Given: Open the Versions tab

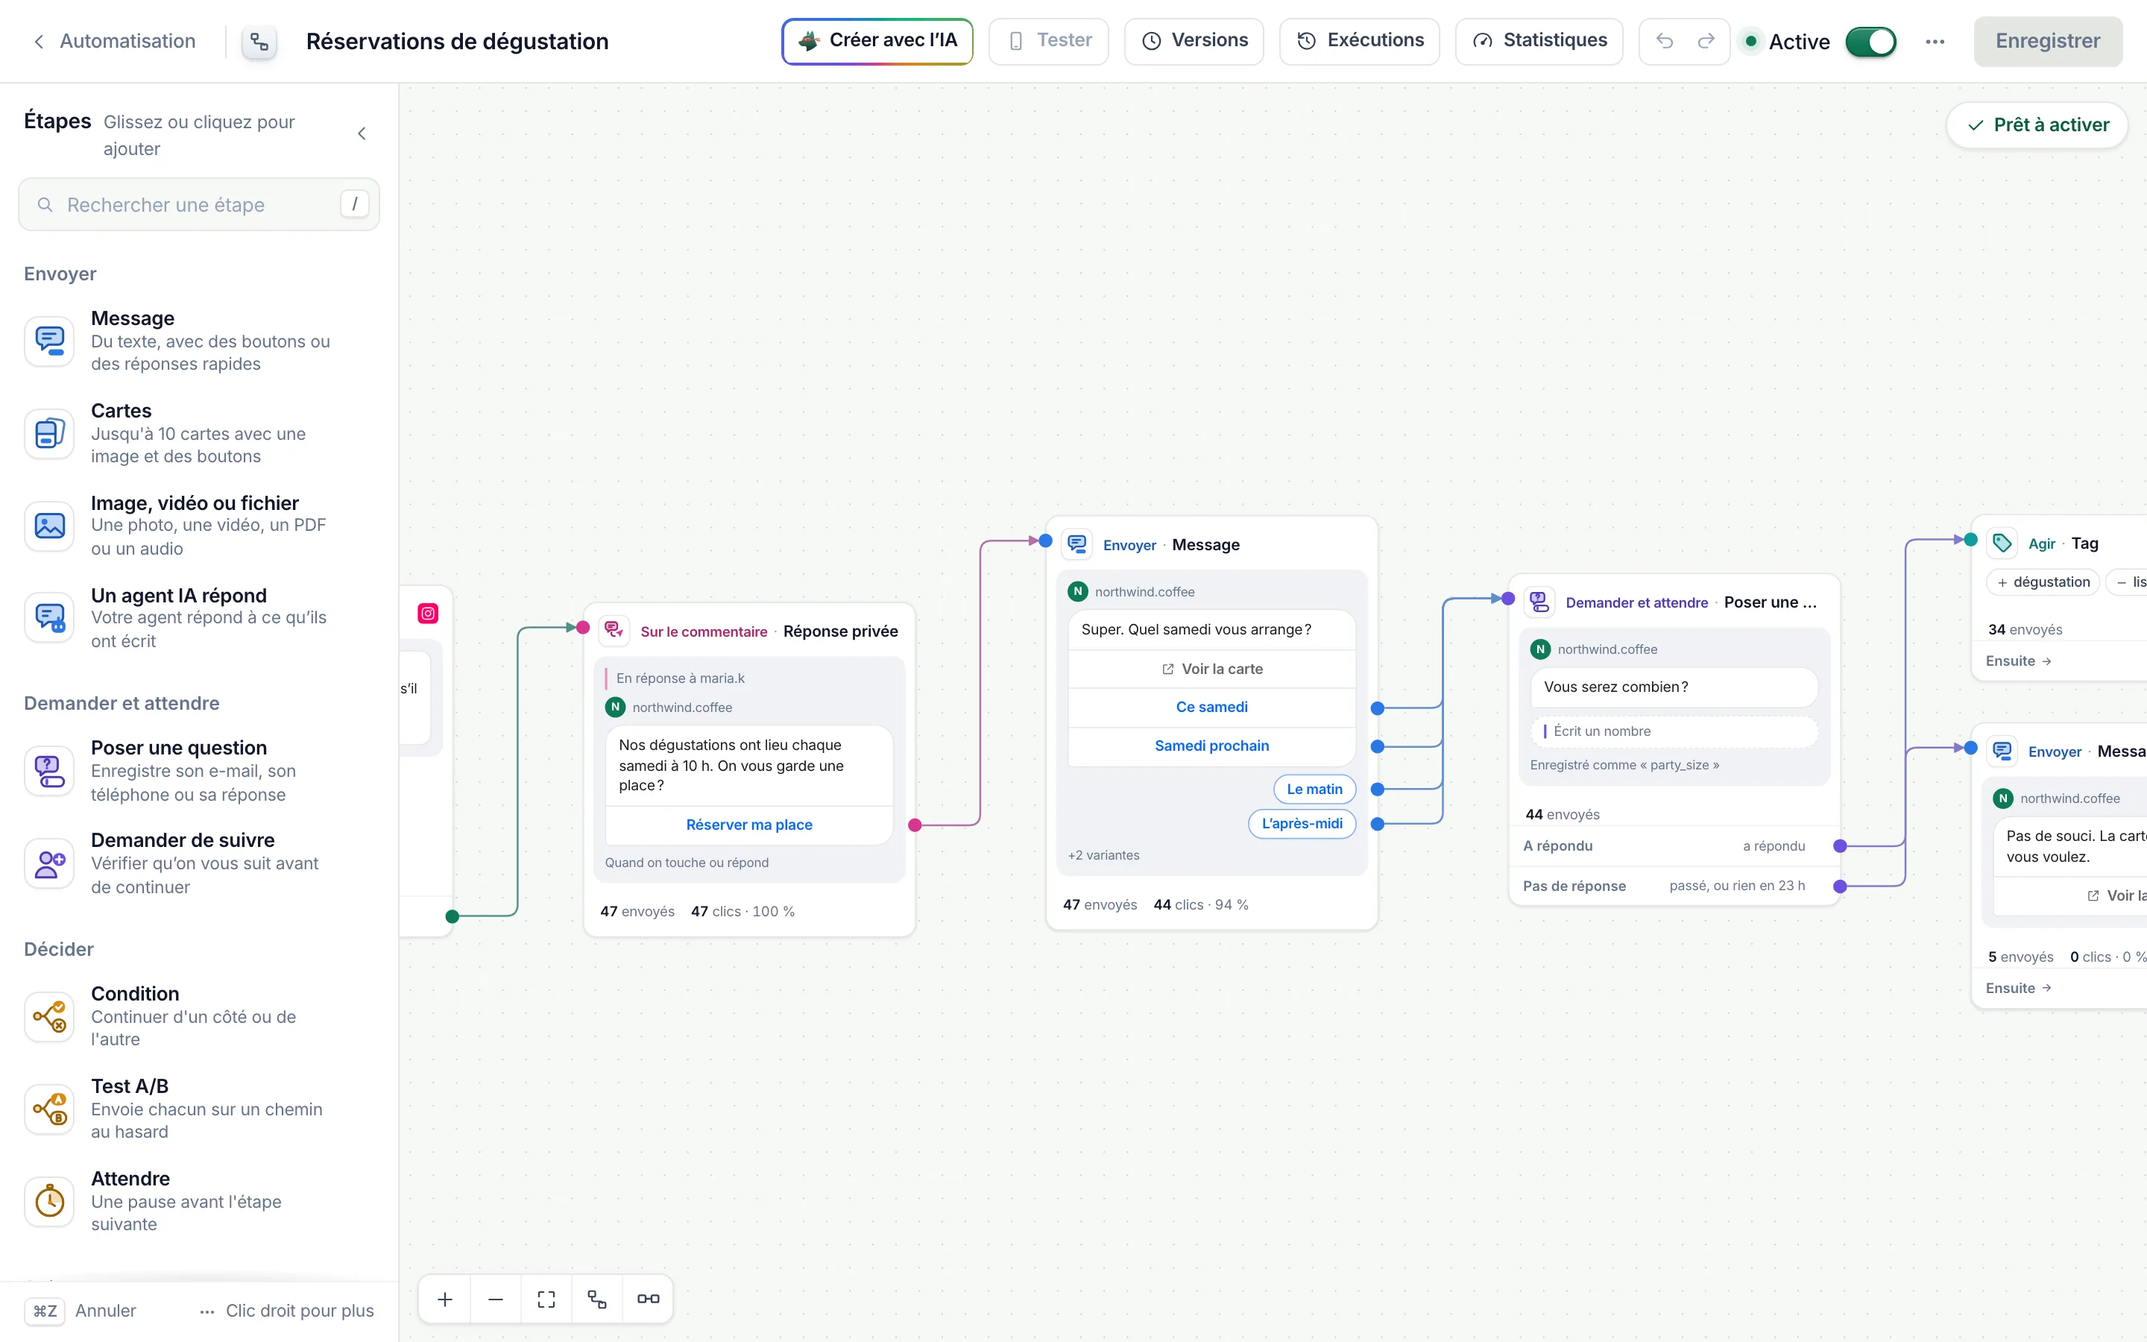Looking at the screenshot, I should point(1194,41).
